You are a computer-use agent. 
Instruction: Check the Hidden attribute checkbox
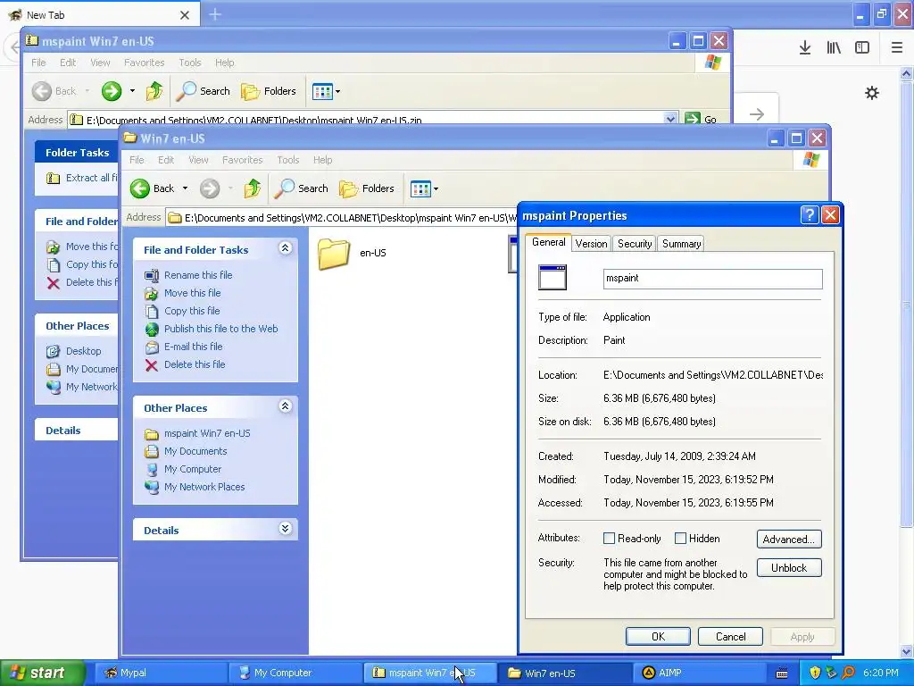point(680,539)
